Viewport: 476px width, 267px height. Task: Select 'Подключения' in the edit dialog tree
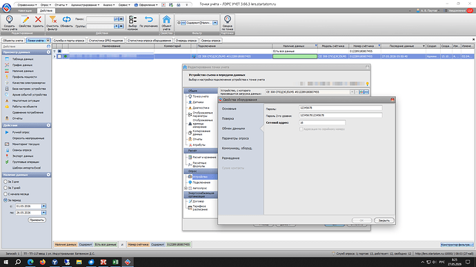(201, 182)
